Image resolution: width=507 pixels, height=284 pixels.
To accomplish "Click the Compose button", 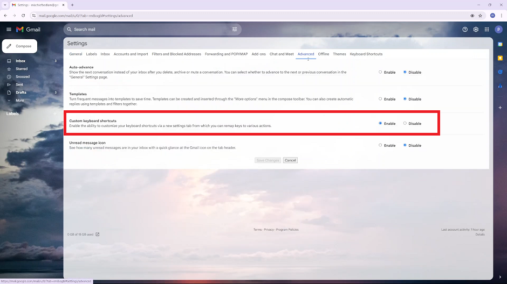I will coord(19,46).
